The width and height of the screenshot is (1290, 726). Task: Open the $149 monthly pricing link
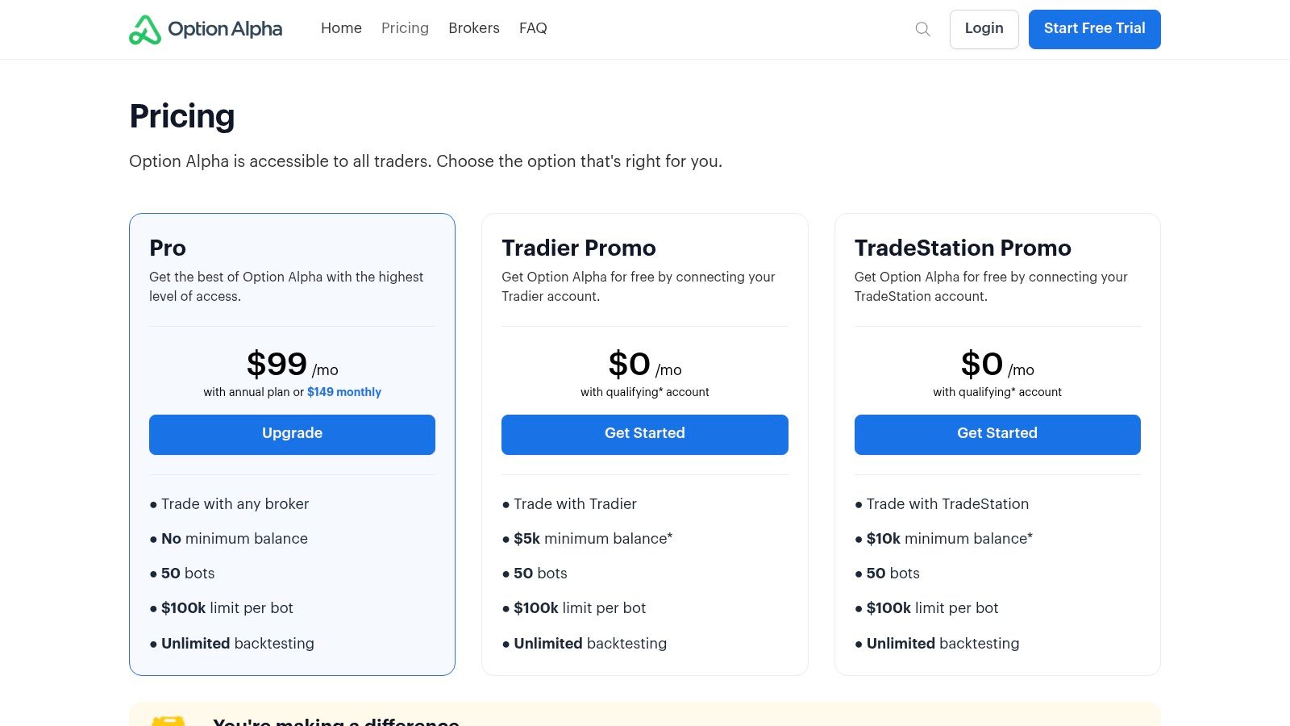tap(344, 392)
